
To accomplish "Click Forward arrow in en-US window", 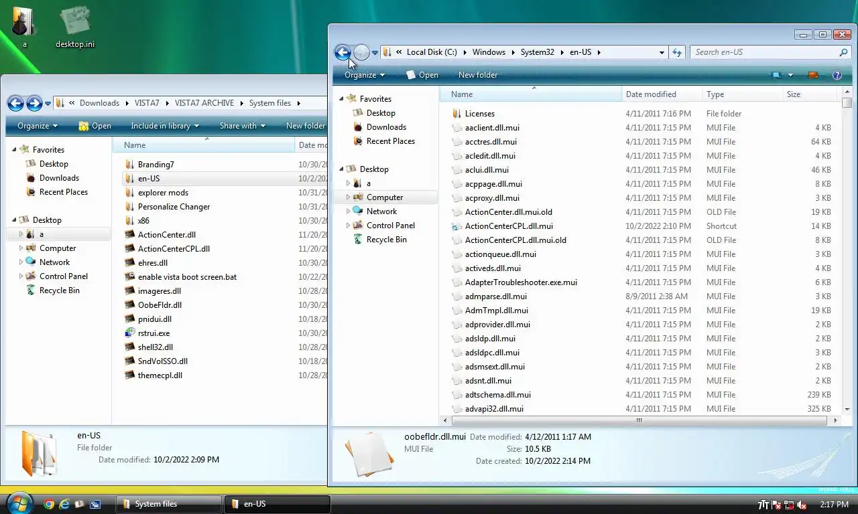I will [x=361, y=52].
